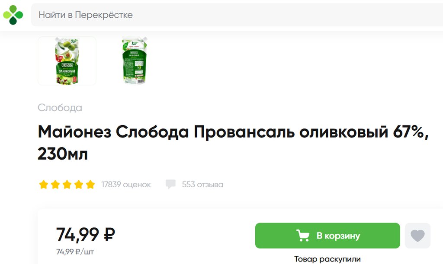Click the fourth rating star
Screen dimensions: 443x264
point(79,185)
